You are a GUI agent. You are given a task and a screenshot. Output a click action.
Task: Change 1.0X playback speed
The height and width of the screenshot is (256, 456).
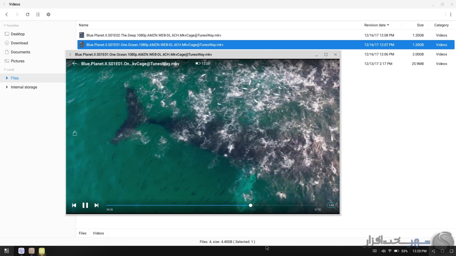click(331, 205)
